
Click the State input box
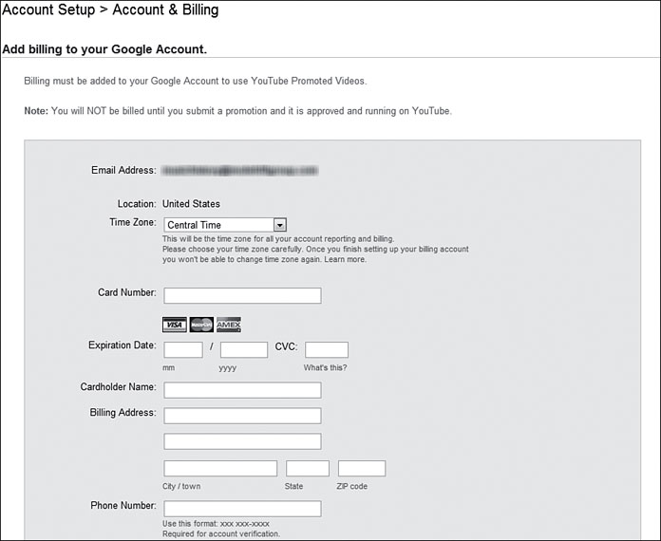[308, 469]
